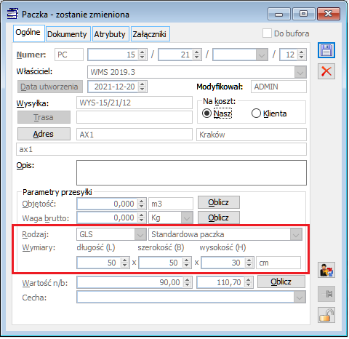Screen dimensions: 349x339
Task: Select the Klienta cost radio button
Action: coord(256,113)
